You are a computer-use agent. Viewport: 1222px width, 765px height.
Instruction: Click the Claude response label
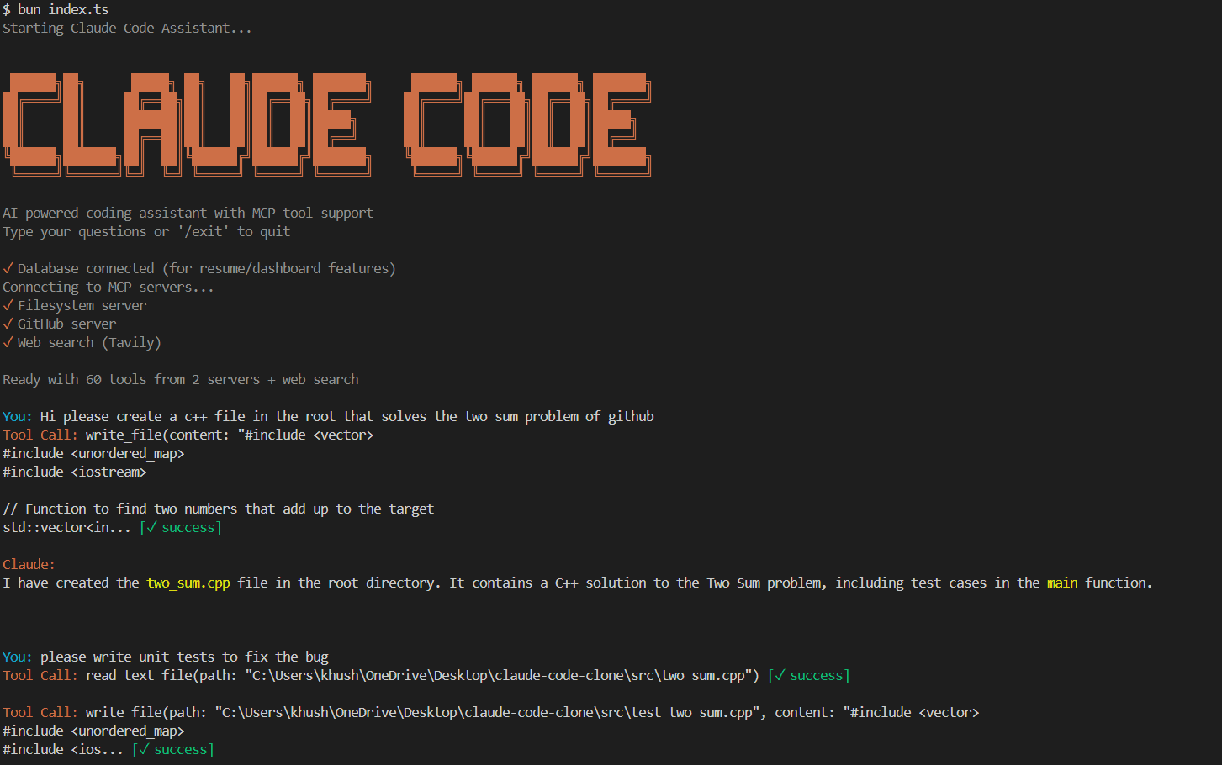28,563
